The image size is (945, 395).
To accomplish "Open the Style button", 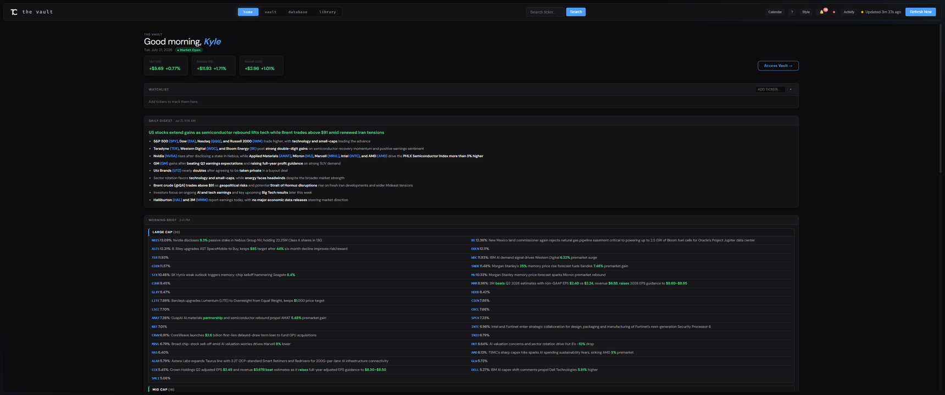I will click(x=805, y=12).
